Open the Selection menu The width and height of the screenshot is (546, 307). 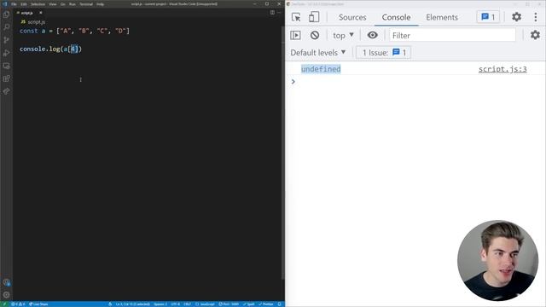(38, 4)
